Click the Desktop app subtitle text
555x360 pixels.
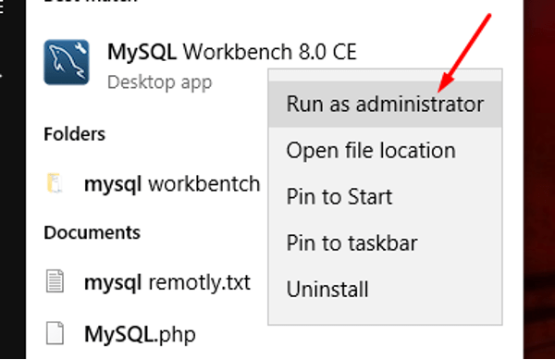coord(160,82)
